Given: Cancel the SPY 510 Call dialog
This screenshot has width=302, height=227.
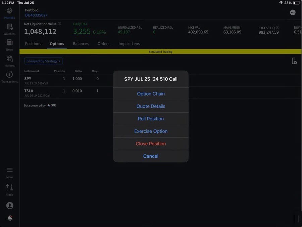Looking at the screenshot, I should pyautogui.click(x=151, y=156).
